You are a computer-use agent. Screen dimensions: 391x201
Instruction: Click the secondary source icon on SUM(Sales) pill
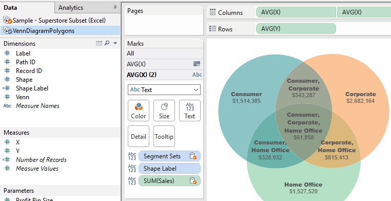point(193,181)
